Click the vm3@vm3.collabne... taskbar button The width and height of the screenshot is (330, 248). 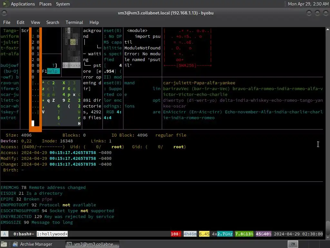point(92,244)
